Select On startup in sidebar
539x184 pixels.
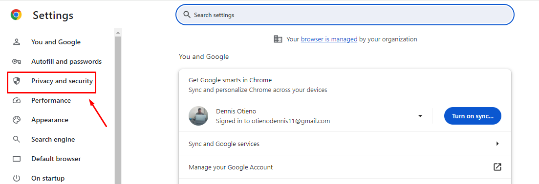tap(48, 178)
